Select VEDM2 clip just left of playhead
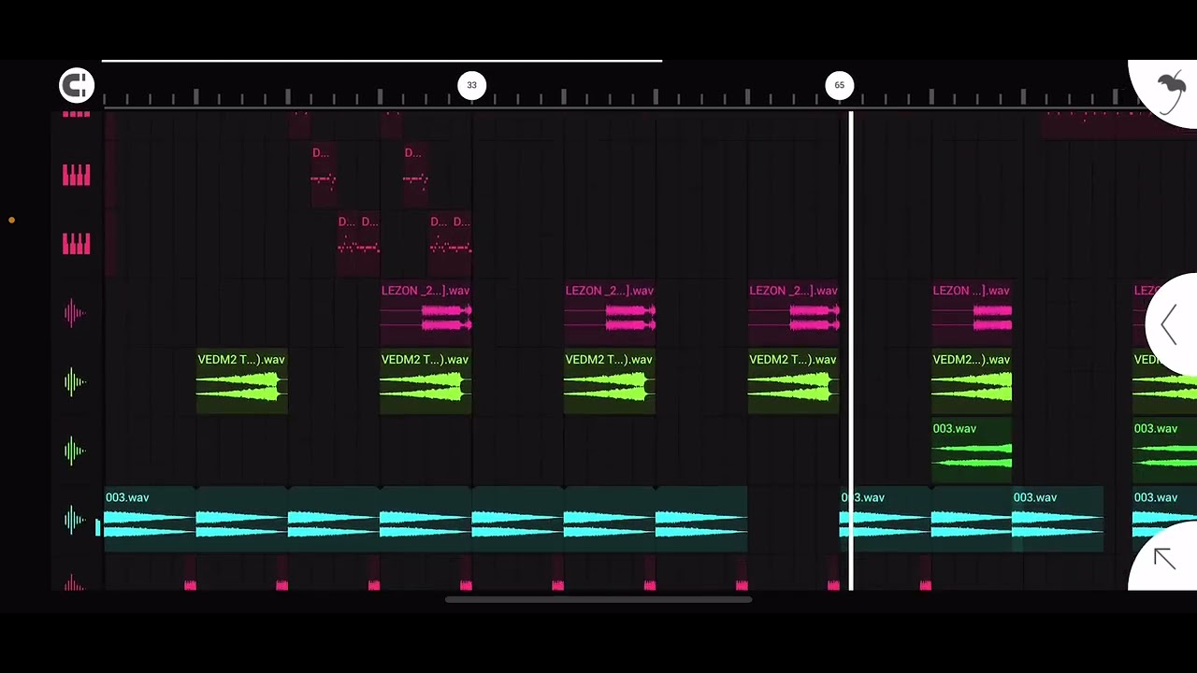 click(793, 380)
